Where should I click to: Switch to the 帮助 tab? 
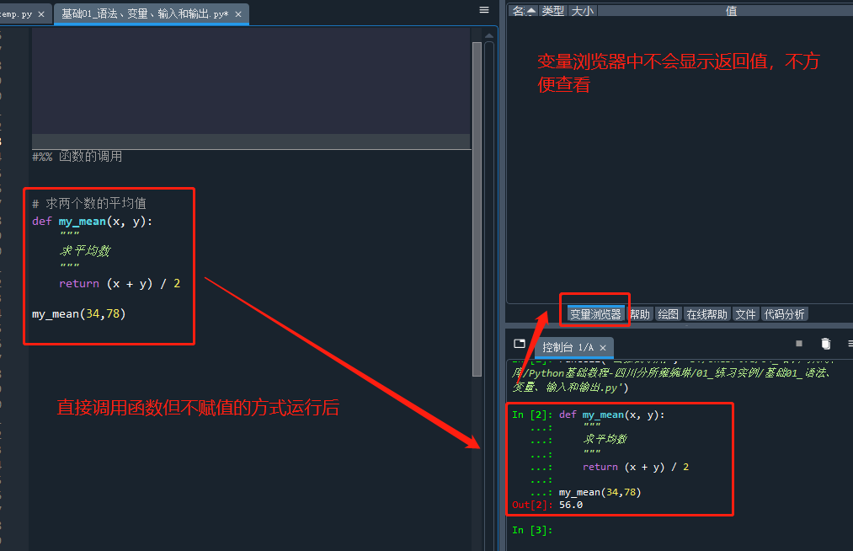coord(640,314)
